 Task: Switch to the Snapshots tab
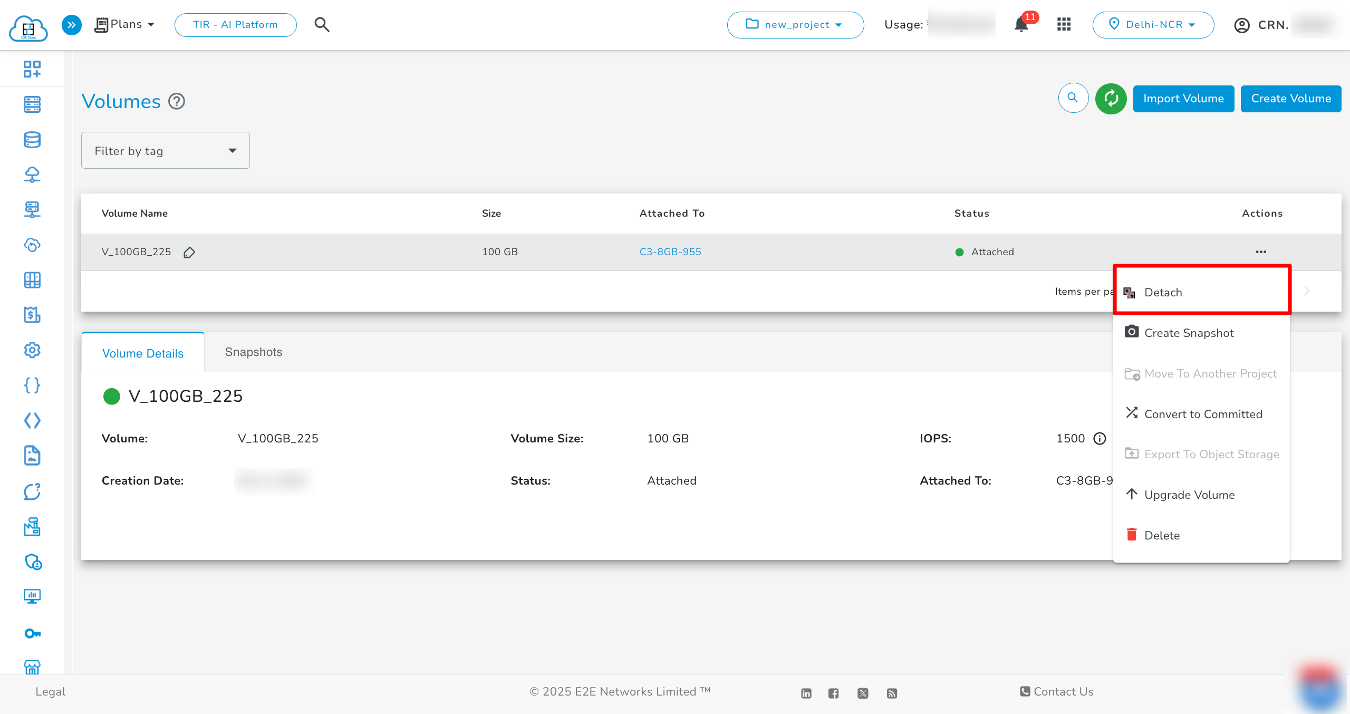(x=254, y=352)
